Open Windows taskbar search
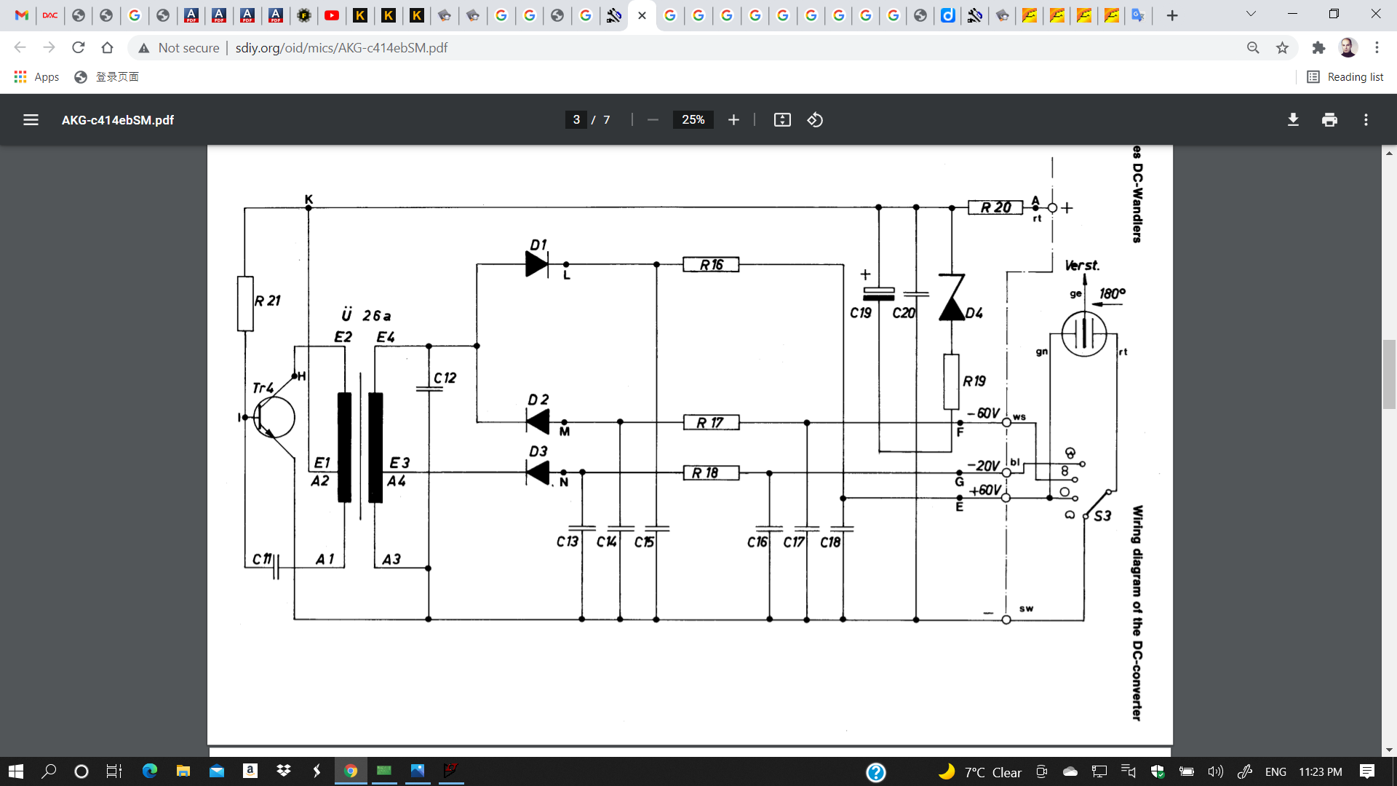This screenshot has height=786, width=1397. 49,771
